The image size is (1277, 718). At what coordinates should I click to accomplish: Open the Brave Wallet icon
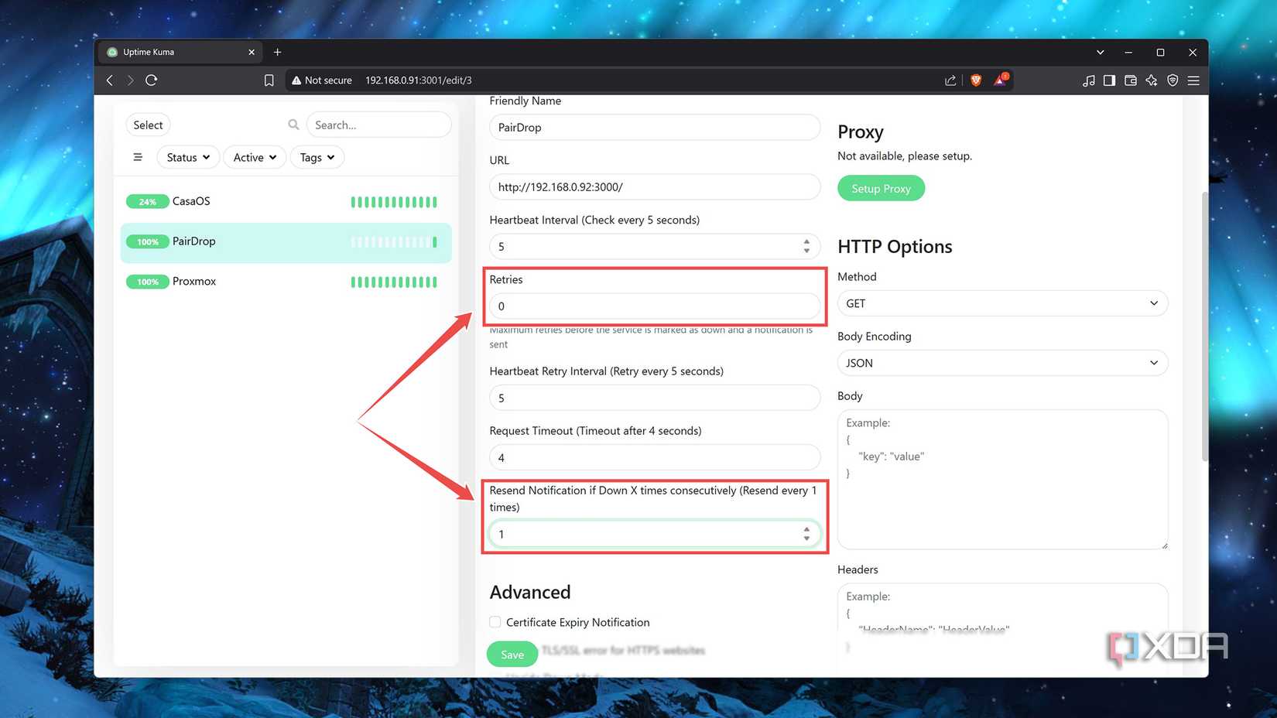tap(1130, 80)
